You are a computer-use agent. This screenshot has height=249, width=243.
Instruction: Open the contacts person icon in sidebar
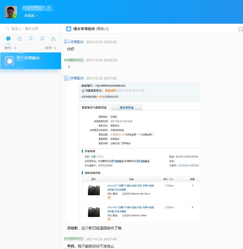pyautogui.click(x=31, y=38)
